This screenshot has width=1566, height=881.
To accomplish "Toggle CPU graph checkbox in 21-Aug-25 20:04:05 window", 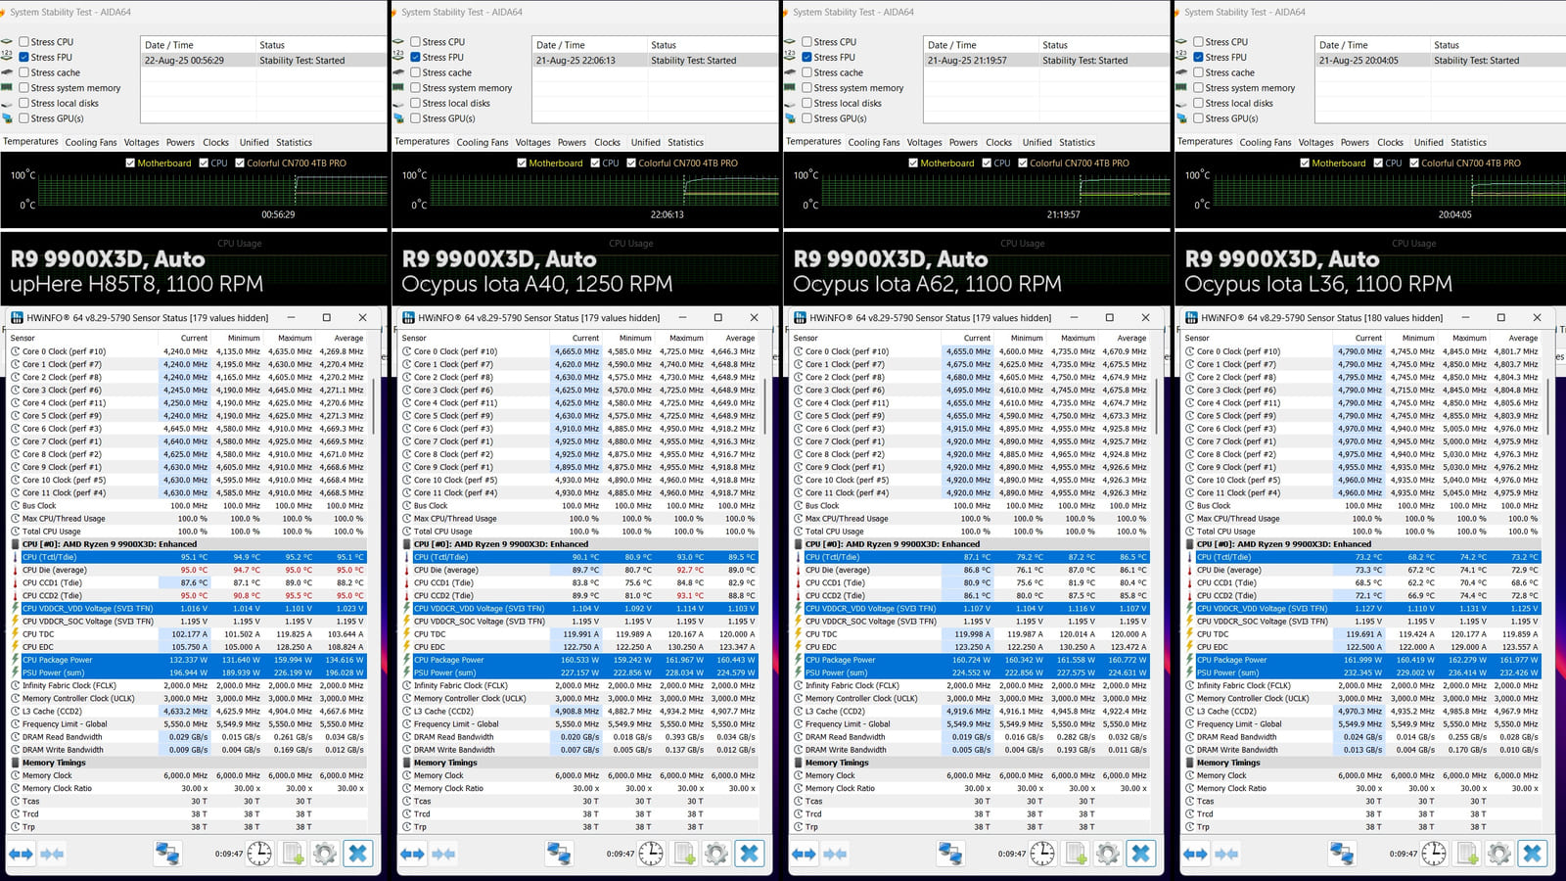I will pos(1378,163).
